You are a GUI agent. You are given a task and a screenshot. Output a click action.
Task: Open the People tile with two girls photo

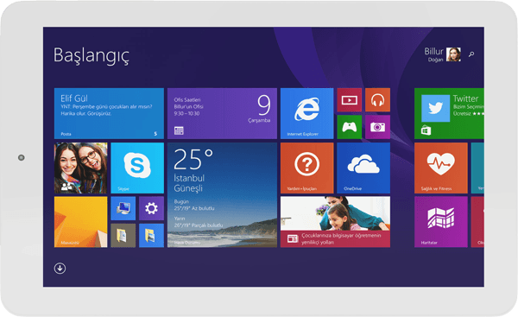point(80,168)
